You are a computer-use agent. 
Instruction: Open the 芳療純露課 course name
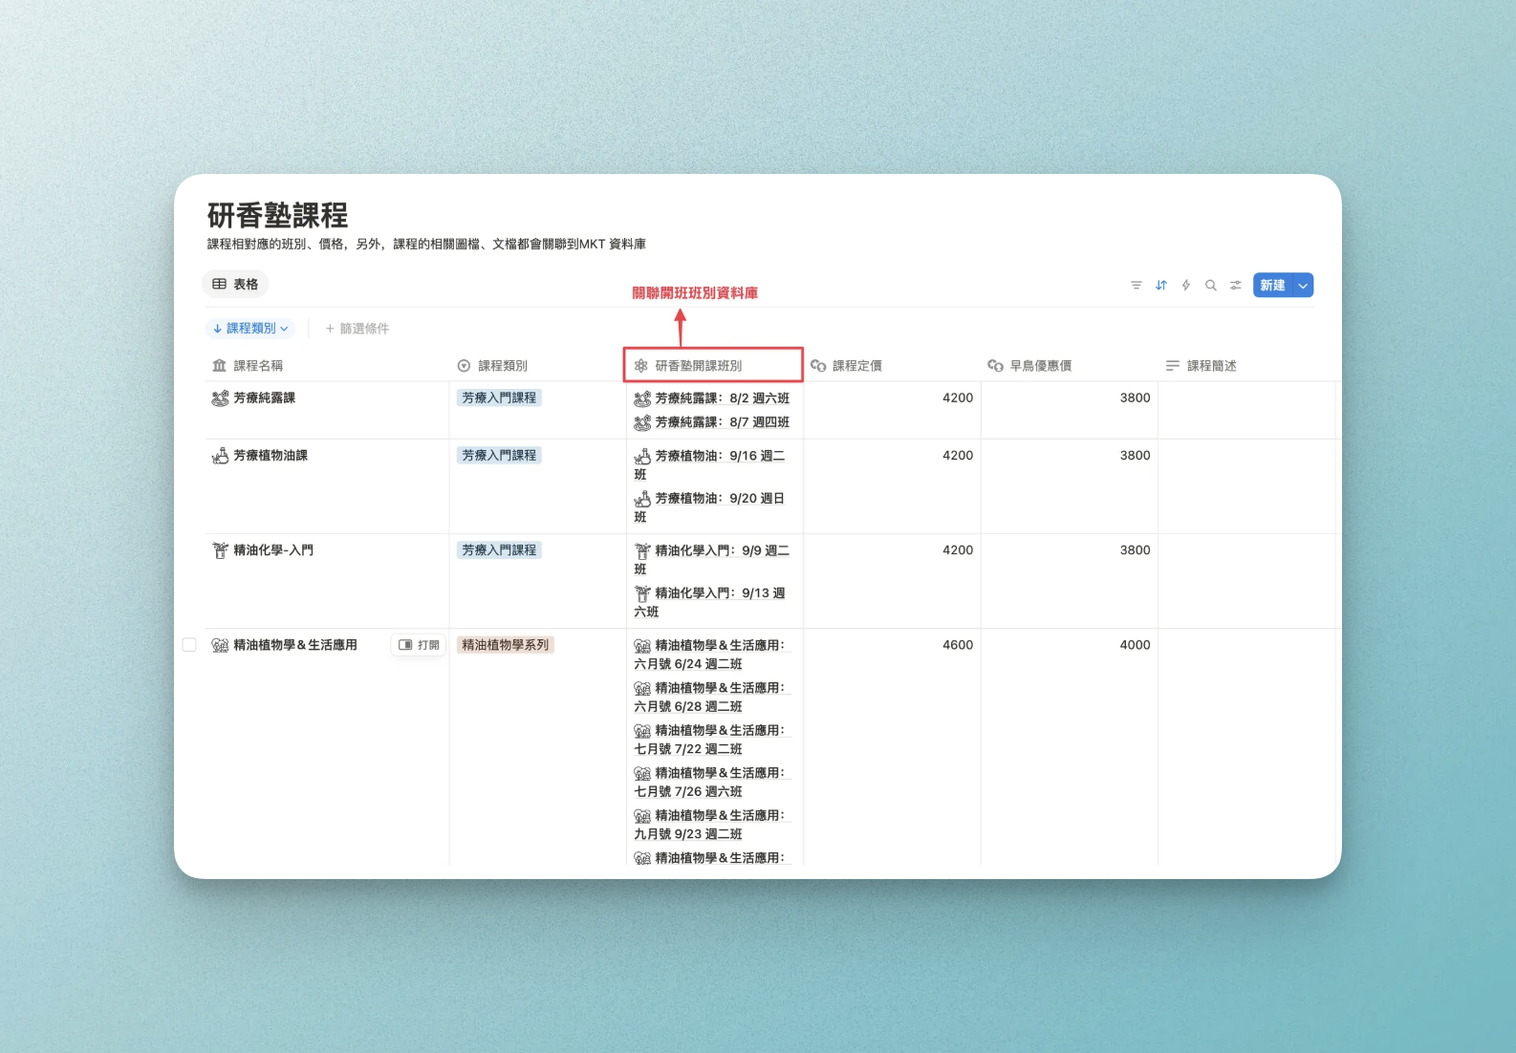click(265, 398)
